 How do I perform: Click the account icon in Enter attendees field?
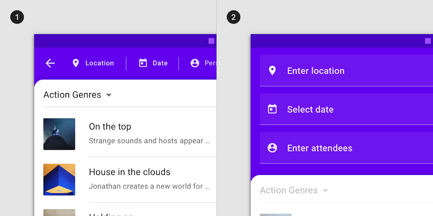click(272, 148)
